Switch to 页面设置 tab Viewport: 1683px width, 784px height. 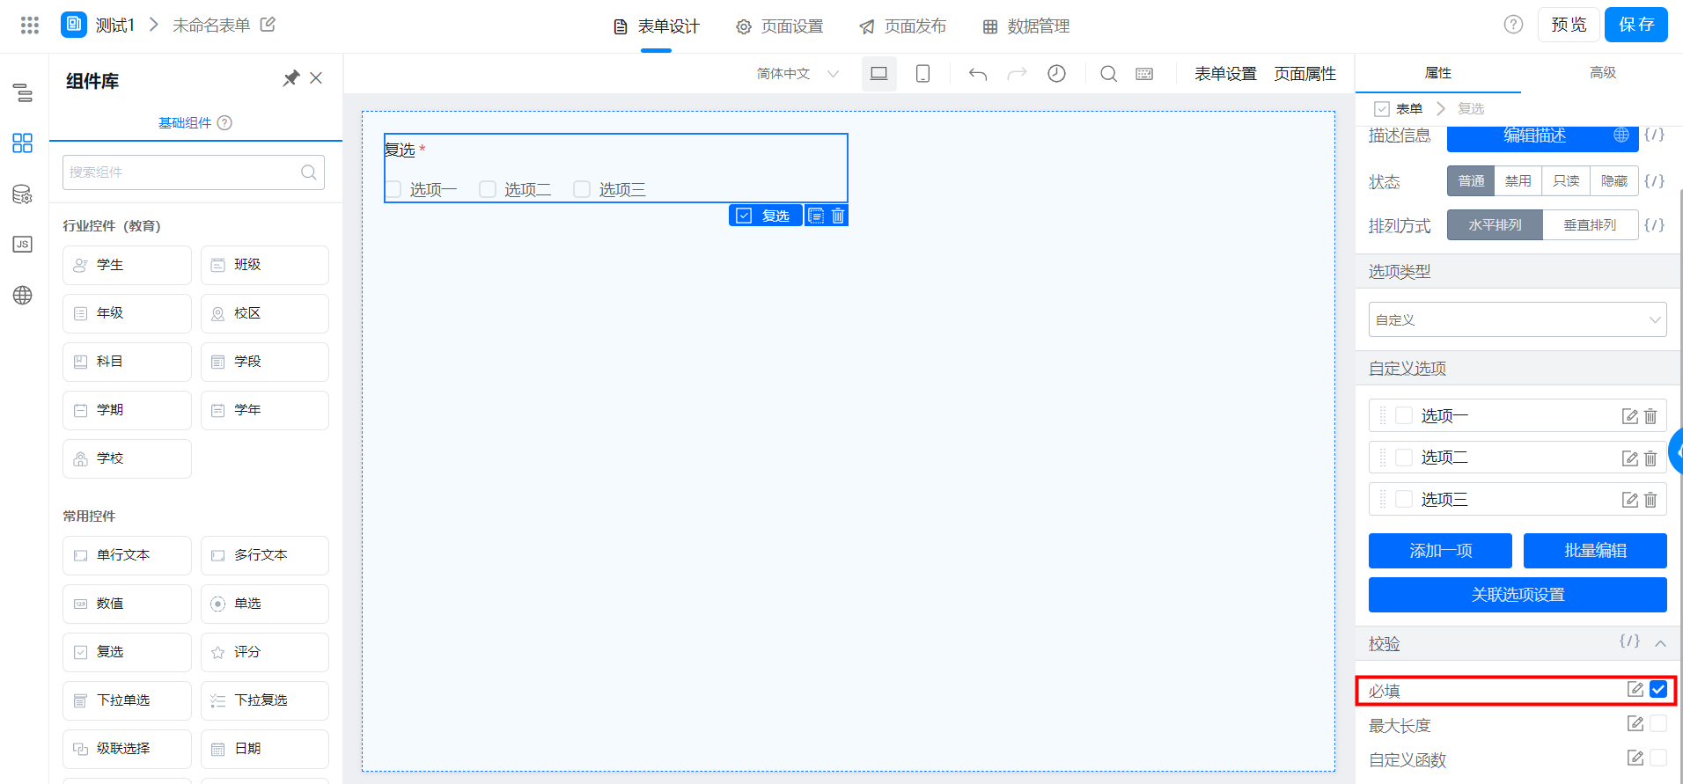780,26
